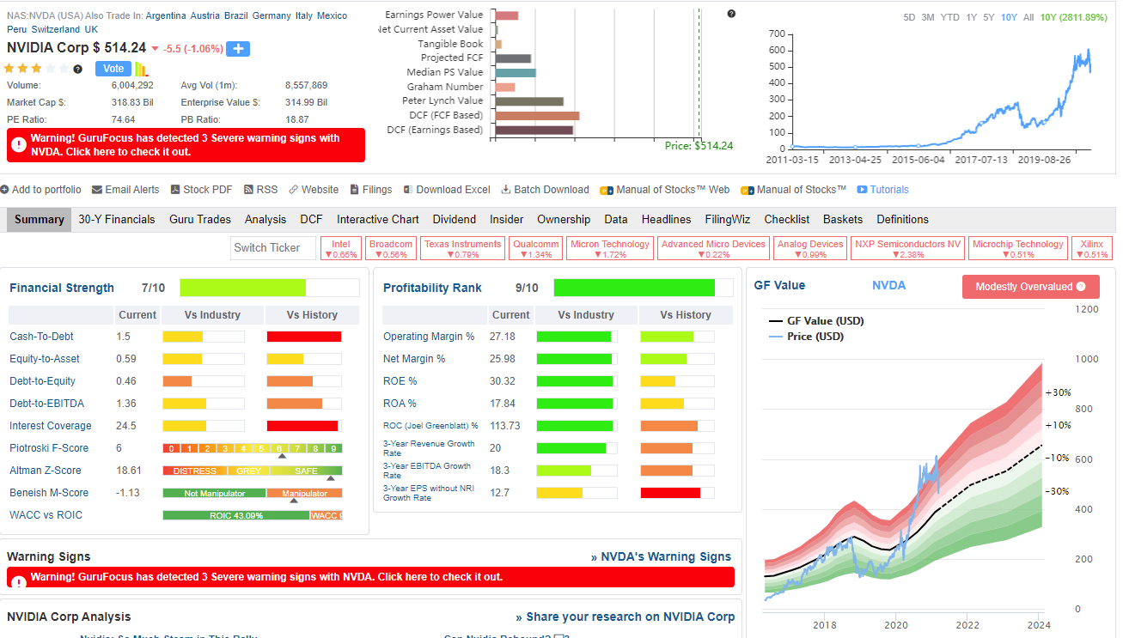Click the Beneish M-Score manipulator bar
Screen dimensions: 1123x638
253,493
